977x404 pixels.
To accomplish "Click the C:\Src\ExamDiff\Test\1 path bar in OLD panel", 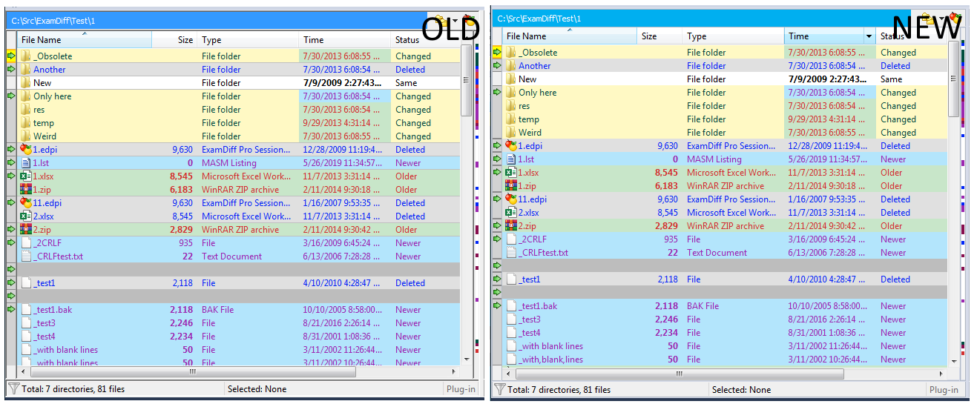I will coord(215,20).
